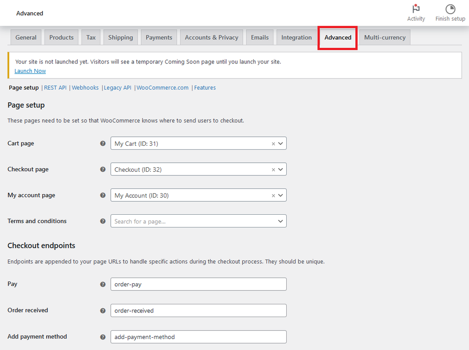Open the Shipping settings tab

click(120, 37)
